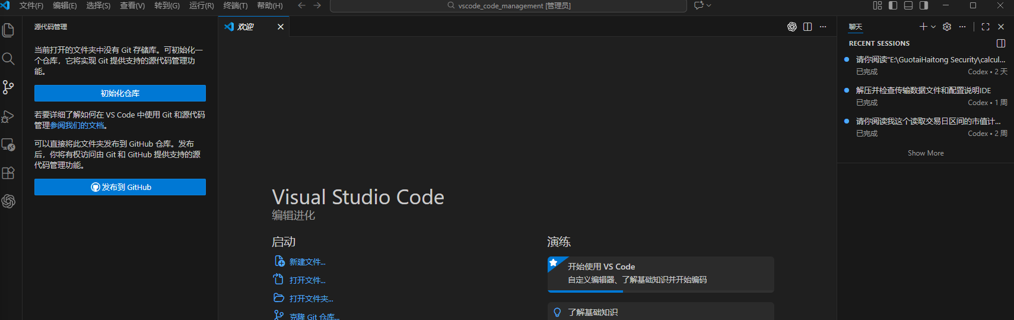
Task: Open session 请你阅读我这个读取交易日区间的市值计...
Action: pyautogui.click(x=926, y=127)
